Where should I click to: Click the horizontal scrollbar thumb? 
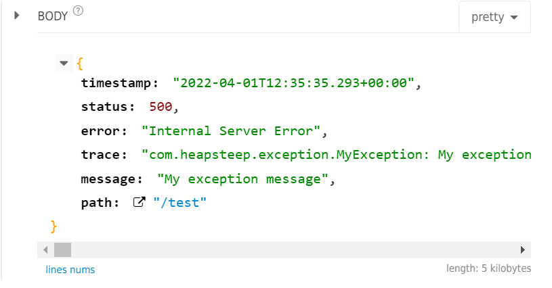click(63, 249)
